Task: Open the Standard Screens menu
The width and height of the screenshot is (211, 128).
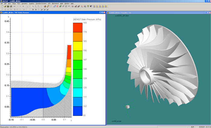Action: (x=41, y=4)
